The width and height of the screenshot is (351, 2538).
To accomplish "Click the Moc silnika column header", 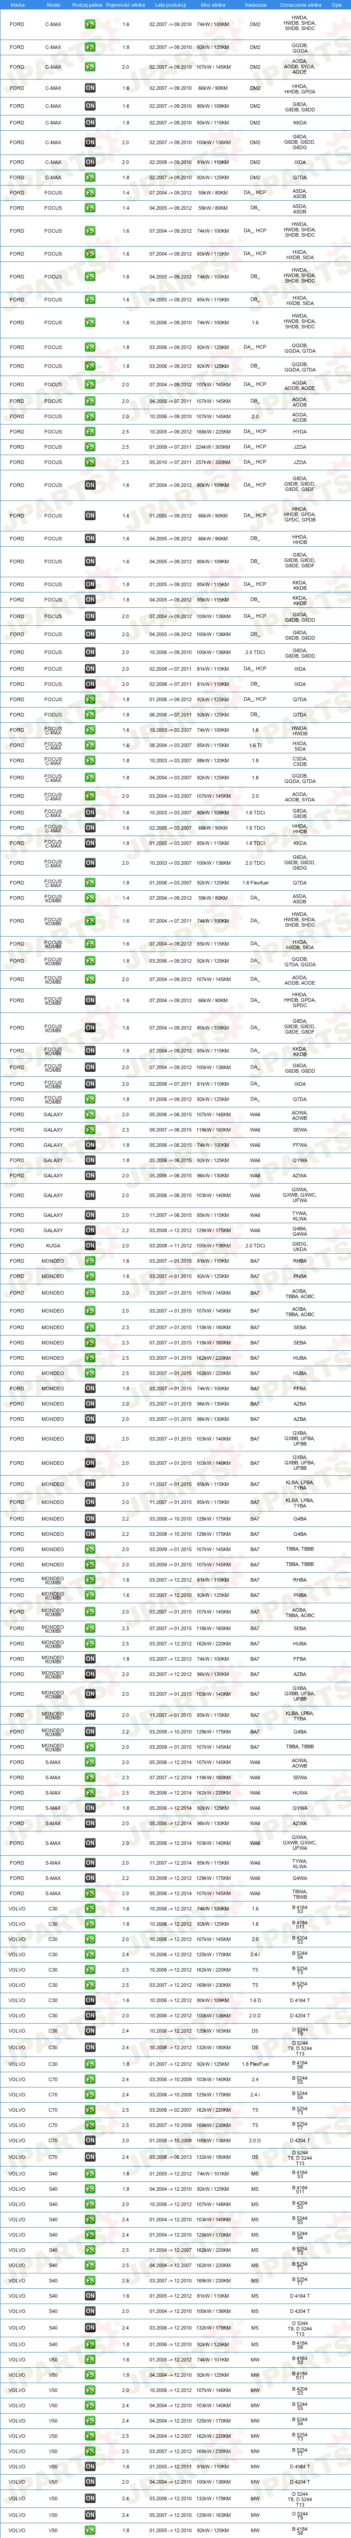I will [213, 5].
